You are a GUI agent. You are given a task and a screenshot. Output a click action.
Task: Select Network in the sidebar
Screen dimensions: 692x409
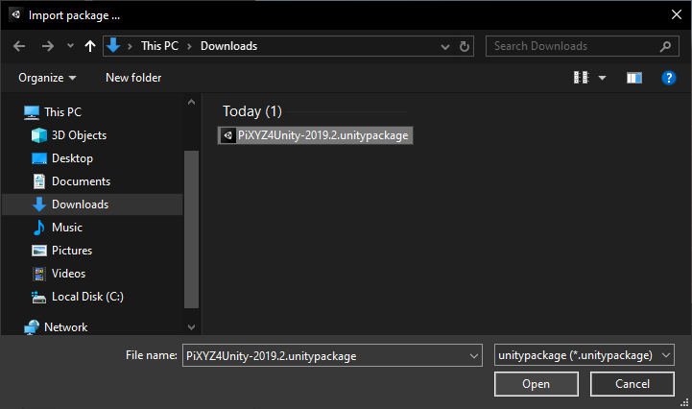(x=66, y=327)
